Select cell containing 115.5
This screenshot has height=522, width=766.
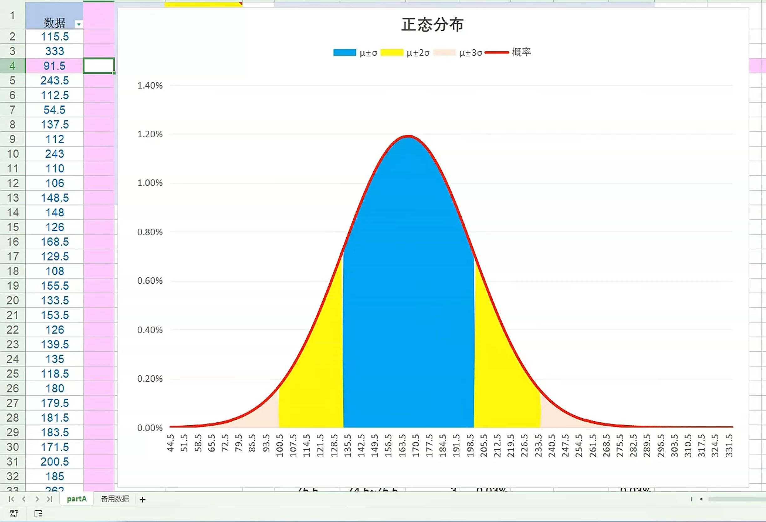pos(54,37)
